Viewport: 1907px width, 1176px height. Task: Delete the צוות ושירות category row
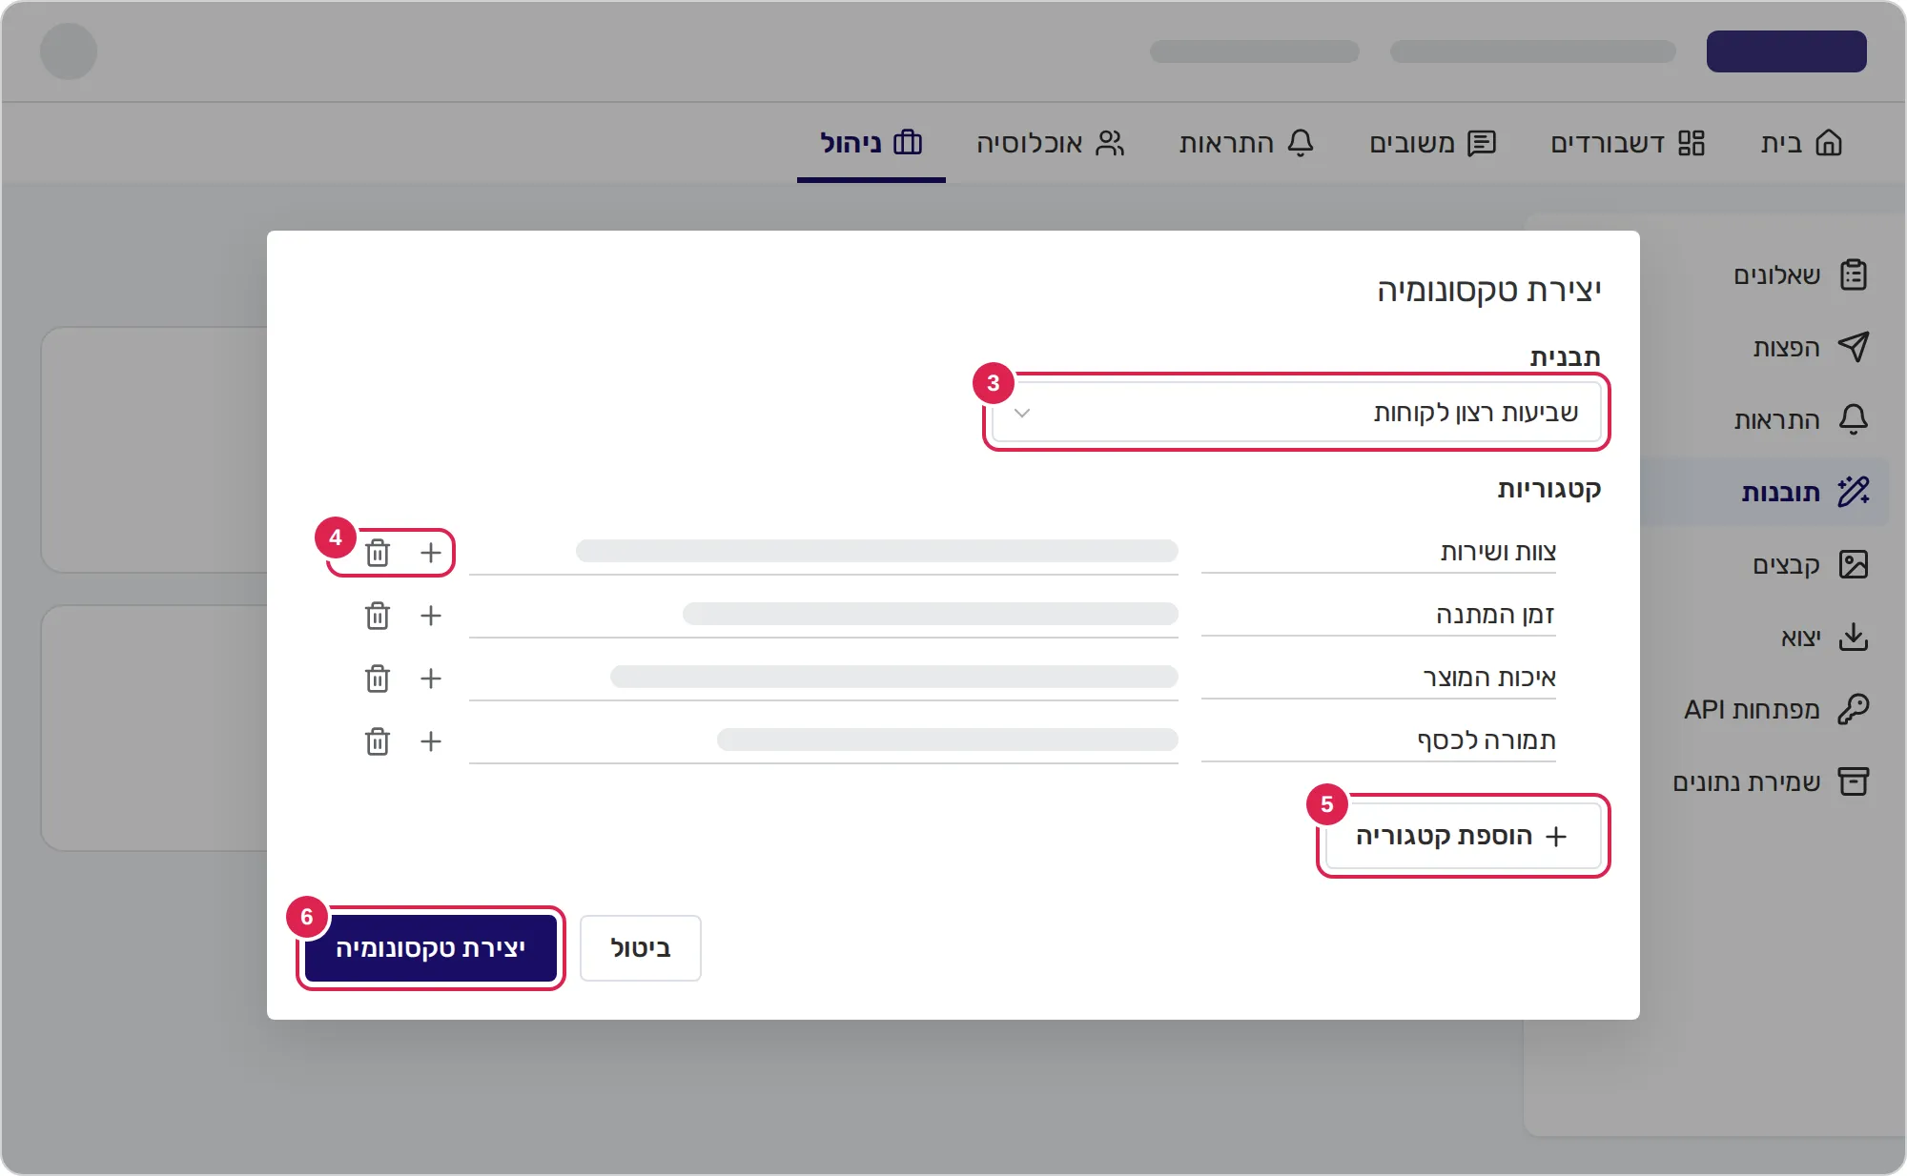tap(378, 553)
